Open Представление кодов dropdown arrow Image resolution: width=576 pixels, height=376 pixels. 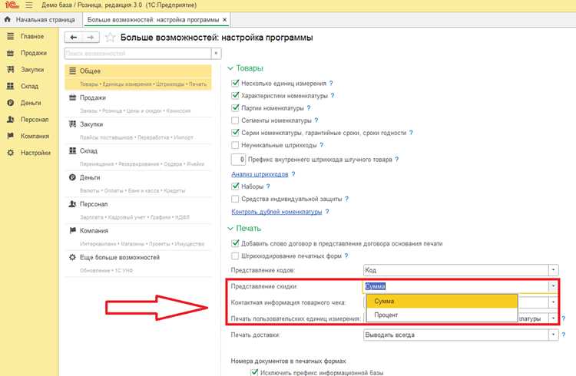click(x=553, y=270)
